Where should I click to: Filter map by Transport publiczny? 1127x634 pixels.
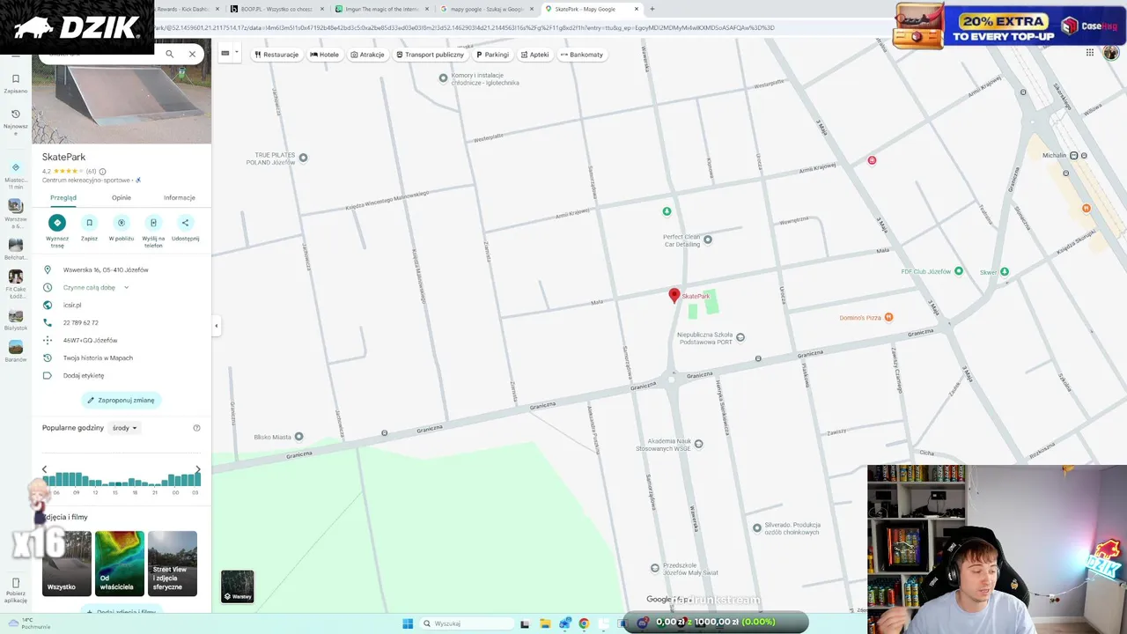click(x=430, y=55)
